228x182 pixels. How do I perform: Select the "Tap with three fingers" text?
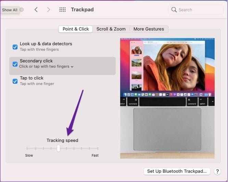click(39, 49)
